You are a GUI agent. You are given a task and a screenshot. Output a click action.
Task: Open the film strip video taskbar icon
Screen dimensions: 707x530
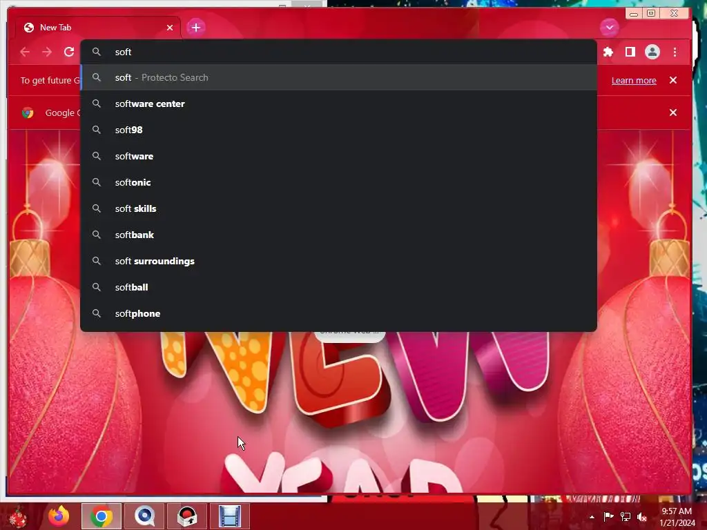(230, 516)
